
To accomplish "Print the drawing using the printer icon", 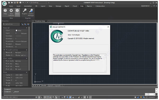I will (20, 3).
